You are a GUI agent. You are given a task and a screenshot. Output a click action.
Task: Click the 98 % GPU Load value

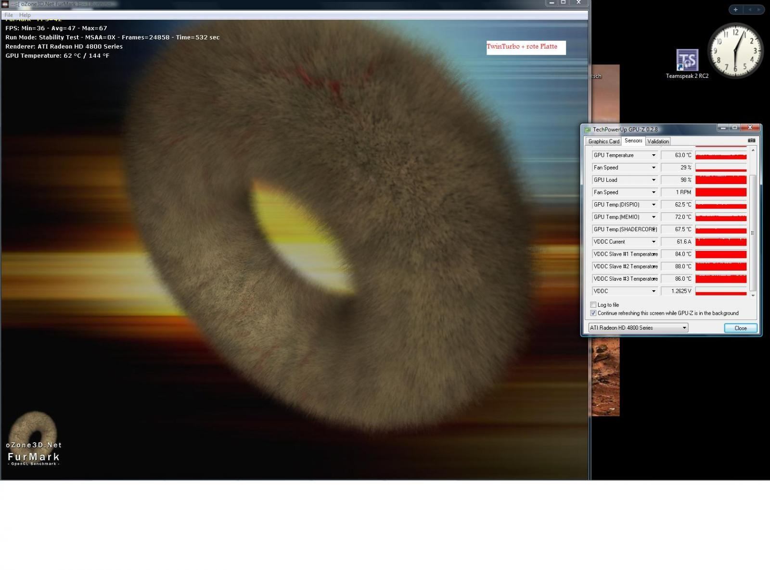click(x=677, y=180)
